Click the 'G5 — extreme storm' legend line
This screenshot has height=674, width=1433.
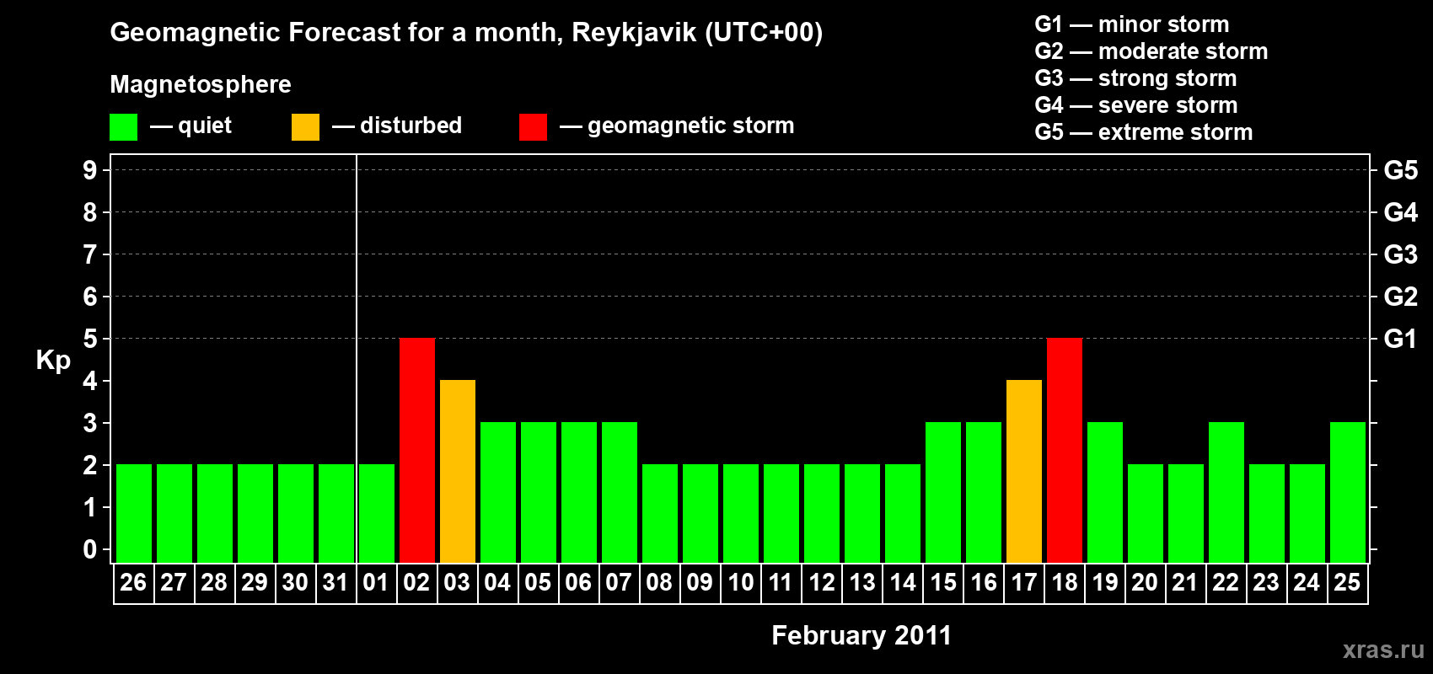pyautogui.click(x=1144, y=132)
